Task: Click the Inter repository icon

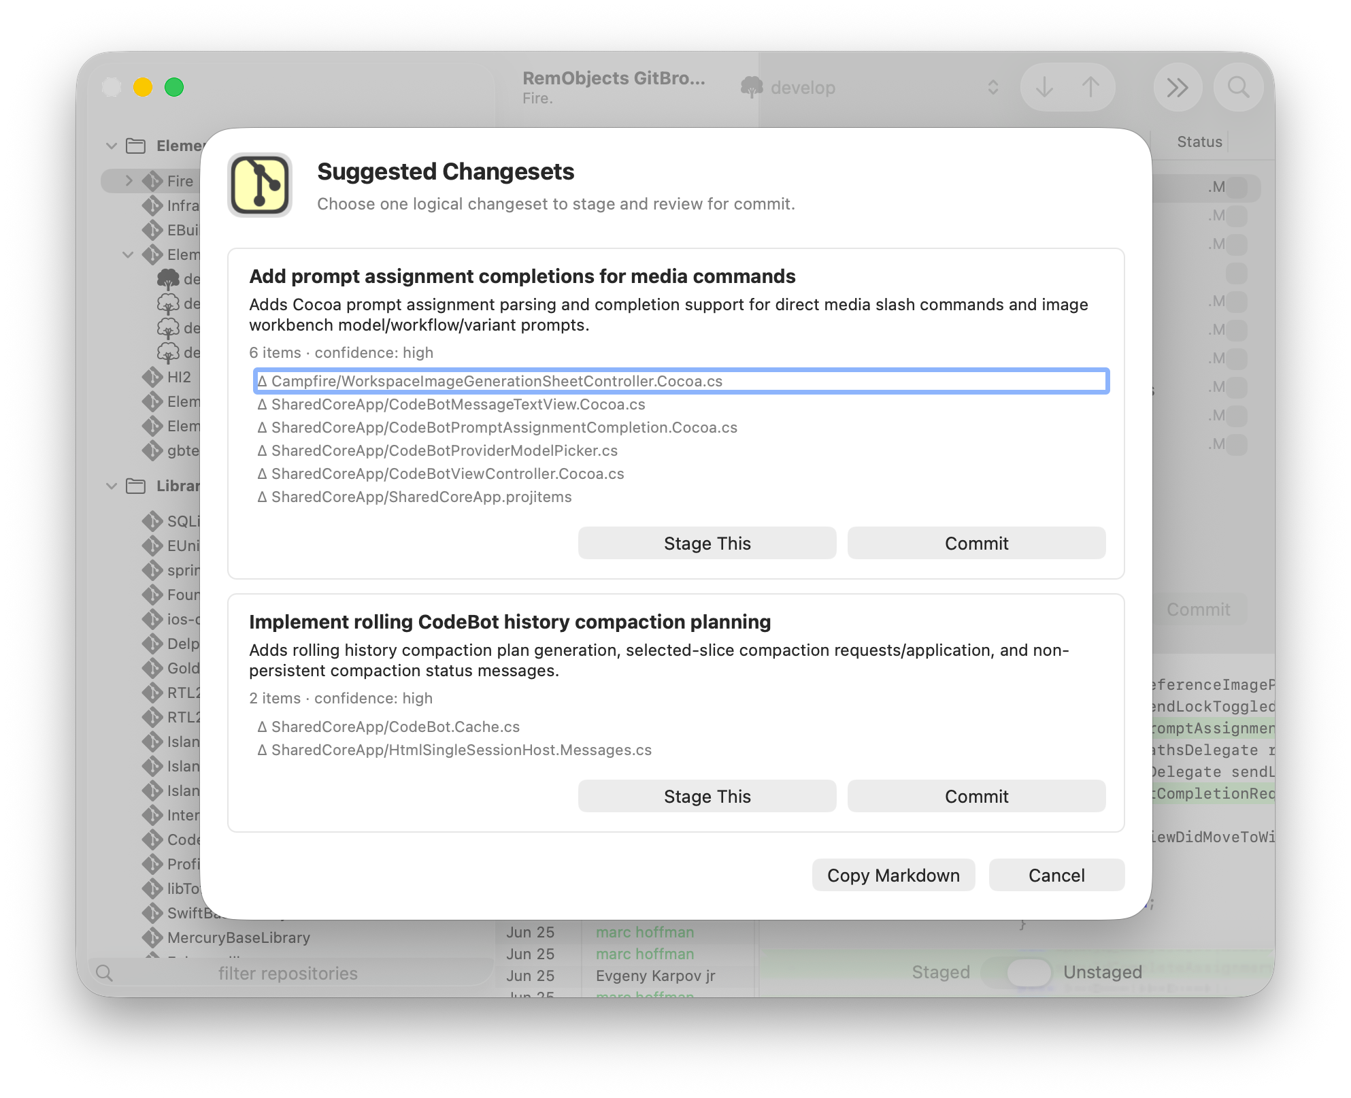Action: point(152,815)
